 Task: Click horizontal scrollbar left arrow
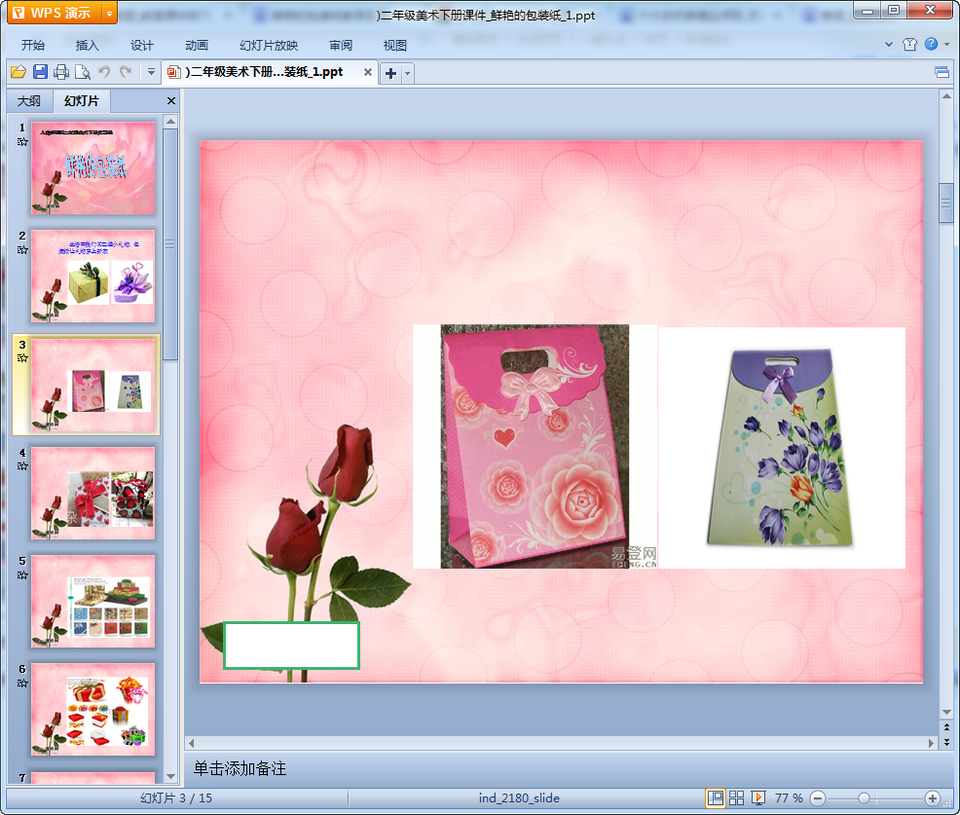(x=192, y=743)
